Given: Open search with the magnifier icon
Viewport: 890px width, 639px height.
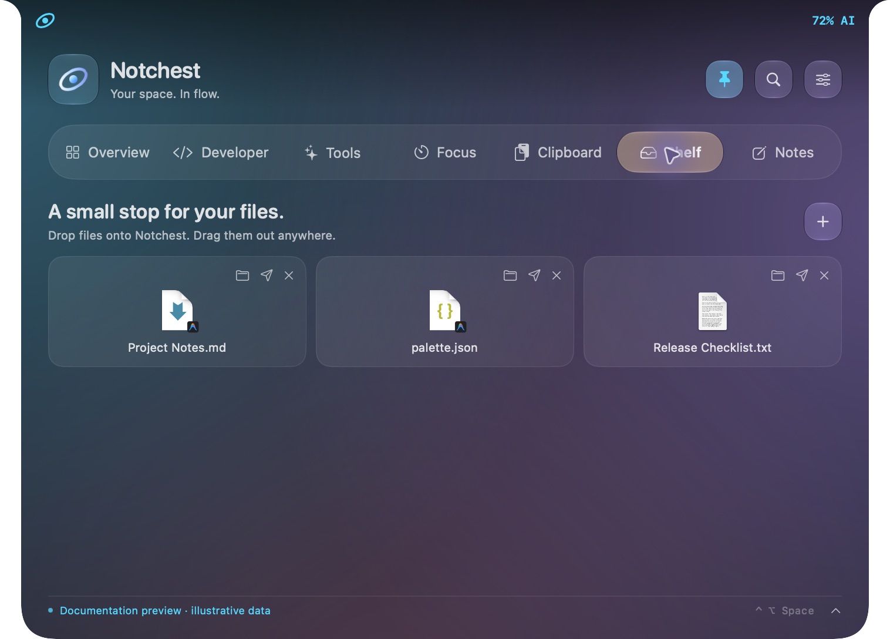Looking at the screenshot, I should pyautogui.click(x=774, y=79).
